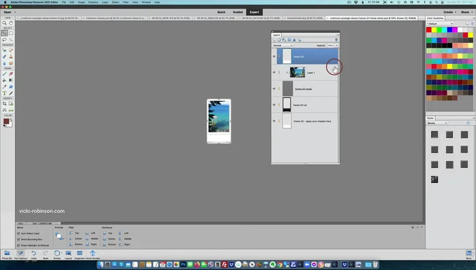Select the Content-Aware Move tool
The height and width of the screenshot is (270, 476).
(5, 110)
